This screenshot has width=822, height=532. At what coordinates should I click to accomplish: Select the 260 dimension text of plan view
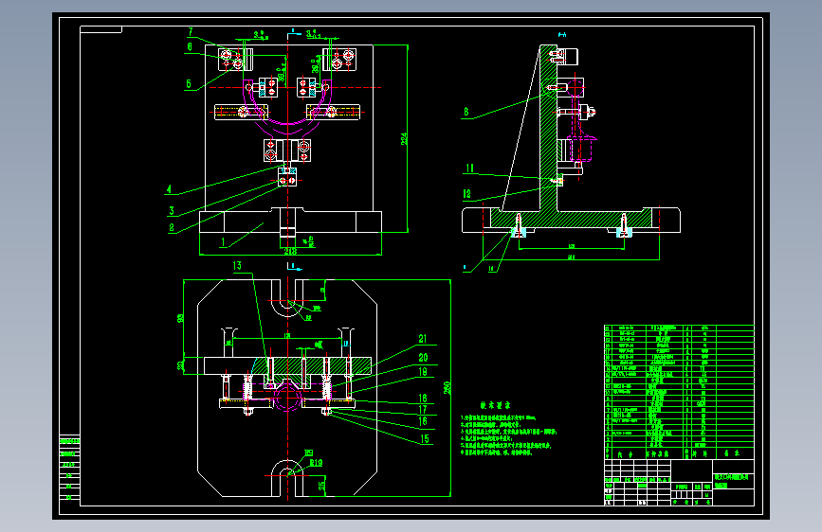[448, 387]
